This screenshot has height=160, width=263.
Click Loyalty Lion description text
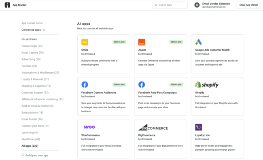click(215, 148)
